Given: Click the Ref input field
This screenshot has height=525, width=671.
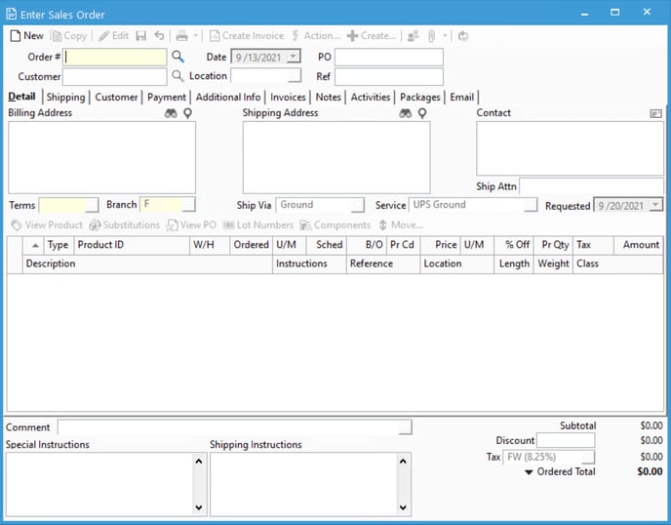Looking at the screenshot, I should pyautogui.click(x=388, y=77).
